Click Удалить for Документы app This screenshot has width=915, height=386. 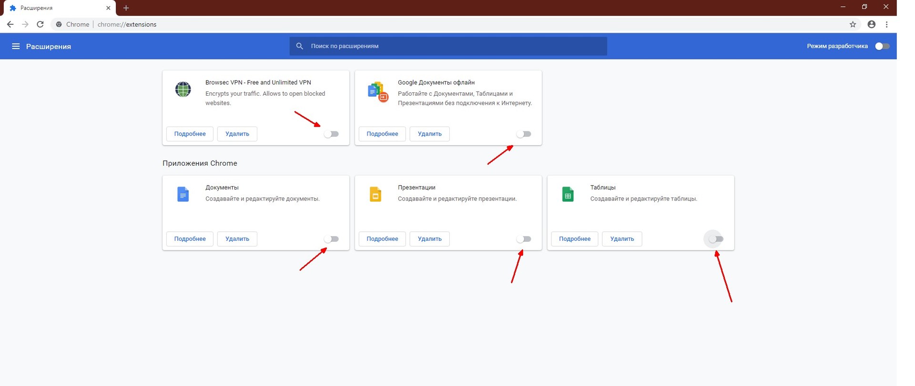[x=237, y=239]
